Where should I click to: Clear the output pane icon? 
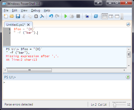pyautogui.click(x=42, y=16)
